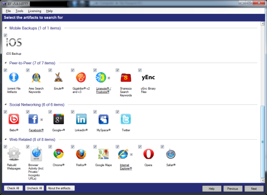Open the Tools menu
Image resolution: width=267 pixels, height=195 pixels.
(19, 11)
